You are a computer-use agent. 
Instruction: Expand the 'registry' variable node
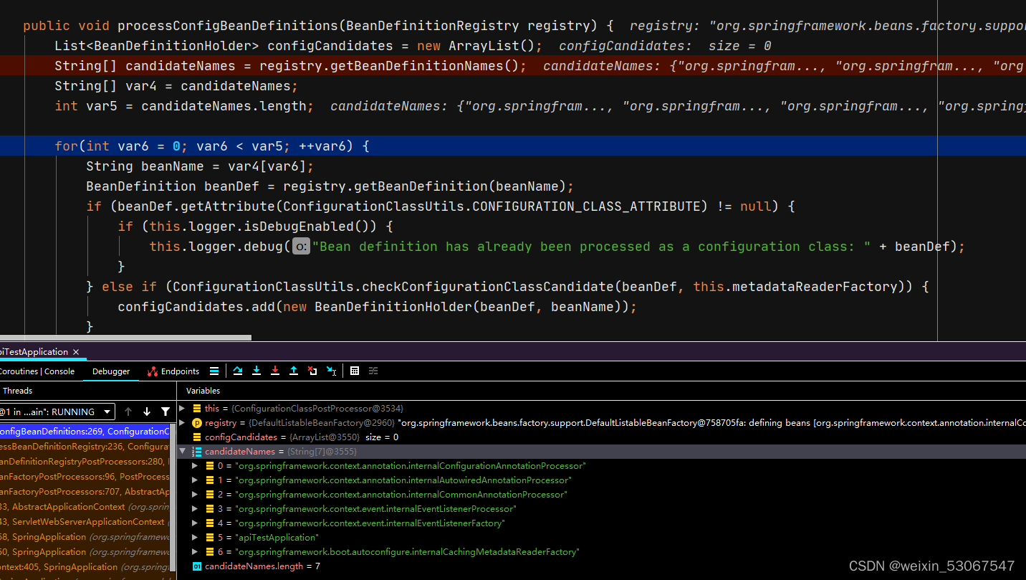[x=182, y=423]
